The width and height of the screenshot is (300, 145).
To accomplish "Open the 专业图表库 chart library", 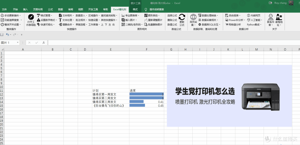I will pyautogui.click(x=131, y=15).
